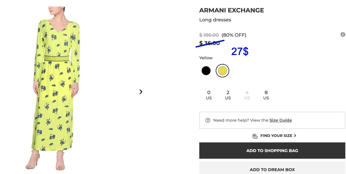Click Add to Dream Box button
346x174 pixels.
pyautogui.click(x=272, y=169)
